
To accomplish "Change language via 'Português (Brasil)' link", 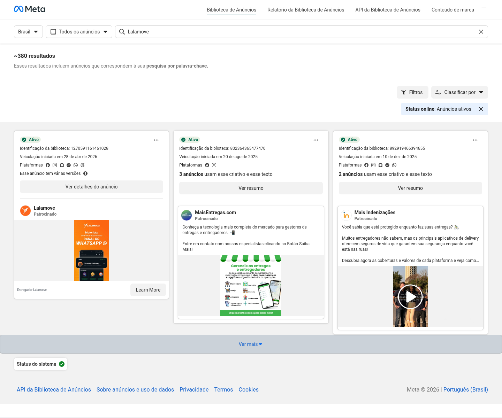I will (466, 389).
